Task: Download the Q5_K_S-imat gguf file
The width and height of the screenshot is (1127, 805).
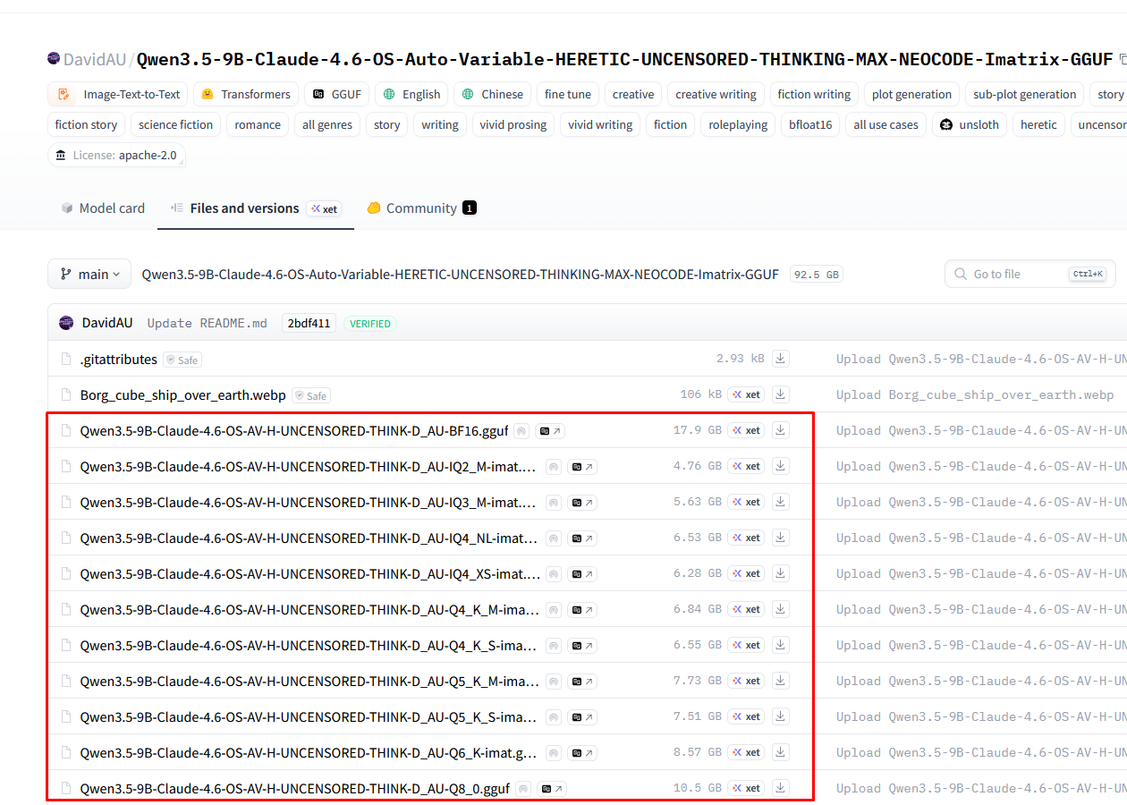Action: point(781,716)
